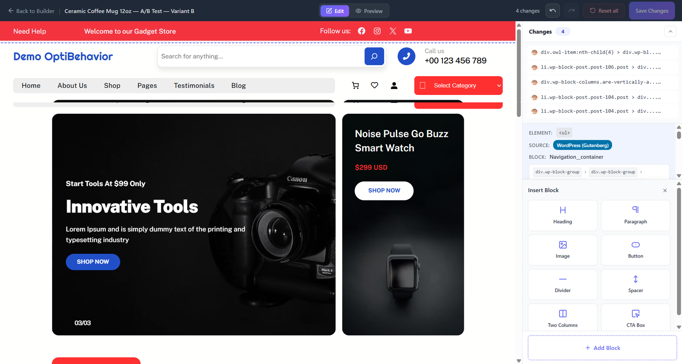Click the redo arrow in top bar

[x=572, y=11]
